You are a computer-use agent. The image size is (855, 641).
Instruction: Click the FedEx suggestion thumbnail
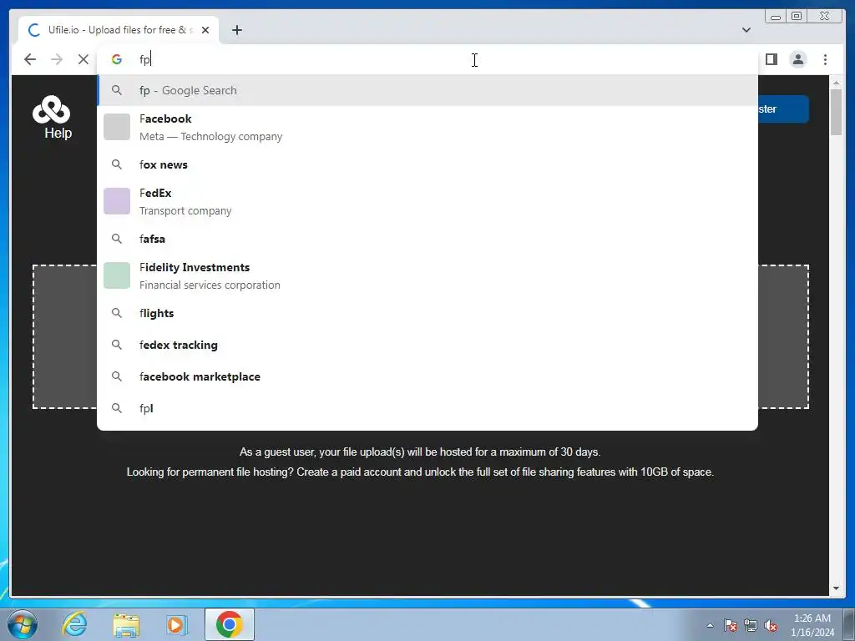(x=117, y=201)
